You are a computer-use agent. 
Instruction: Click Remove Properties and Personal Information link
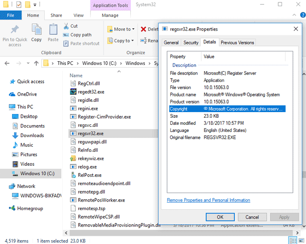pos(209,200)
